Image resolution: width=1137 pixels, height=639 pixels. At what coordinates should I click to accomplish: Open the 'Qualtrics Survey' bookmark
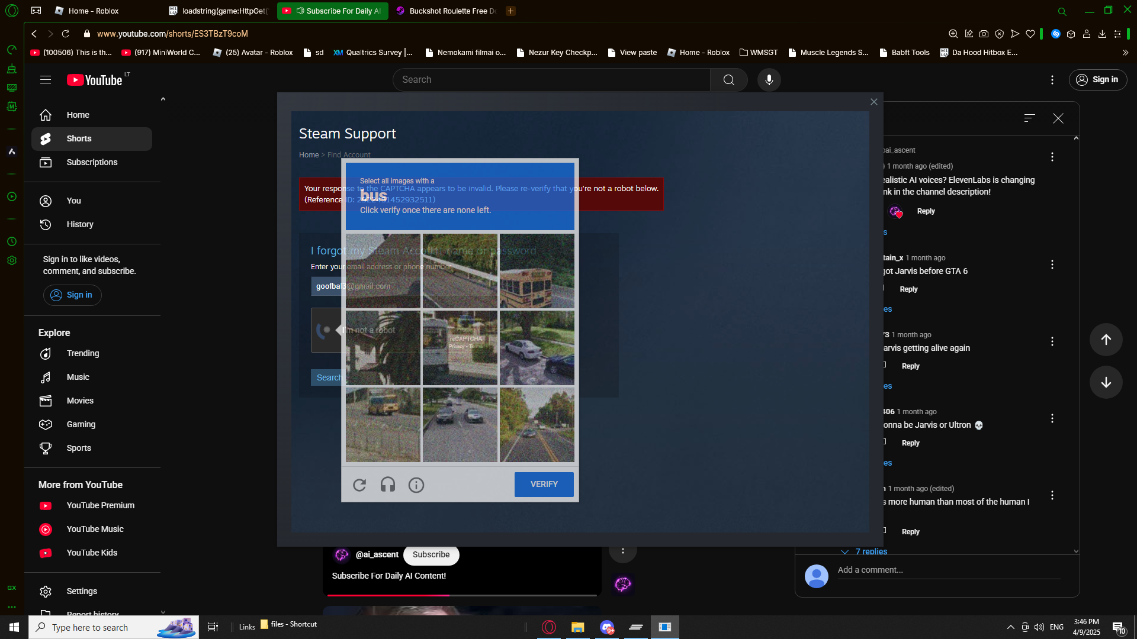coord(373,53)
